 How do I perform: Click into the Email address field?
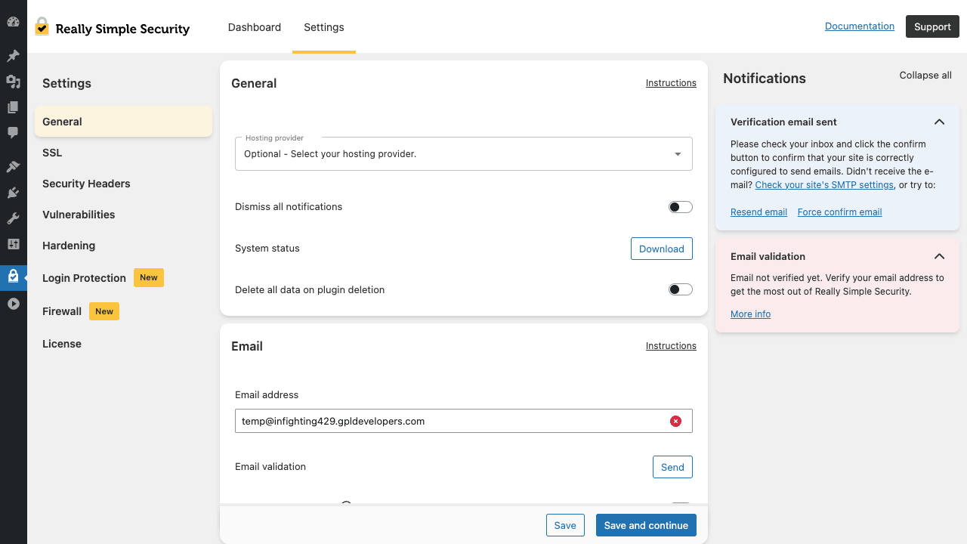(x=464, y=422)
